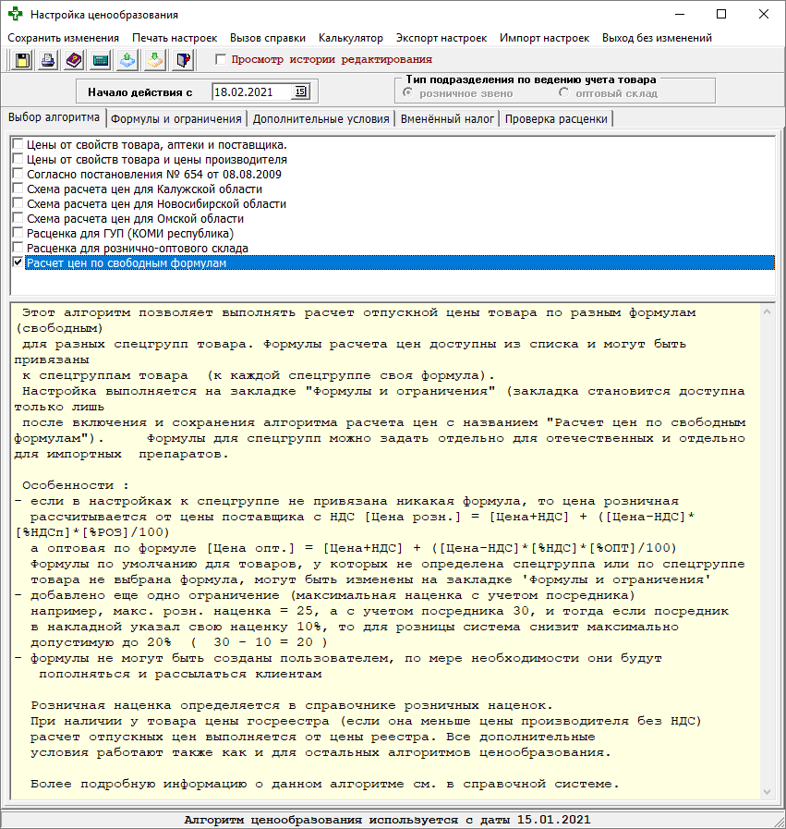Click the import settings toolbar icon
The image size is (786, 829).
156,60
